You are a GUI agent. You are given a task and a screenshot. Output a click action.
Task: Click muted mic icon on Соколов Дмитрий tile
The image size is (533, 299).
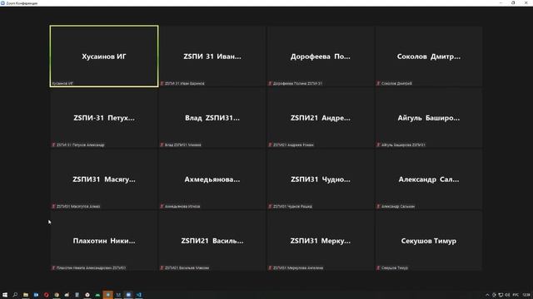tap(378, 83)
